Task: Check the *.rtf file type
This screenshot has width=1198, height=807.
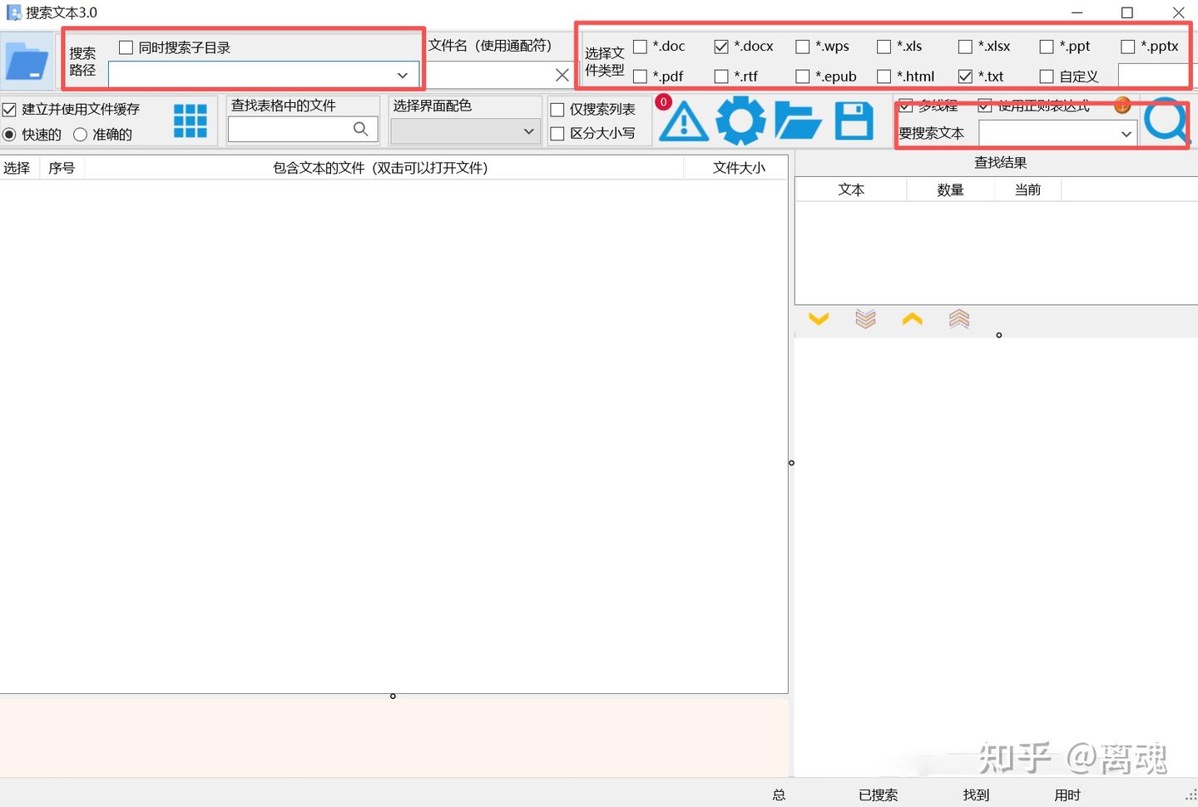Action: (721, 76)
